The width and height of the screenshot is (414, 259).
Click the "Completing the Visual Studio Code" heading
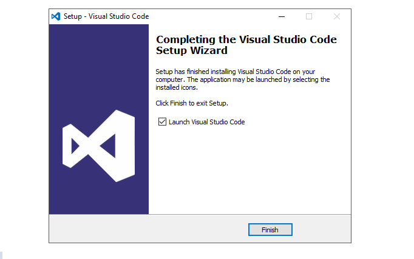coord(246,39)
